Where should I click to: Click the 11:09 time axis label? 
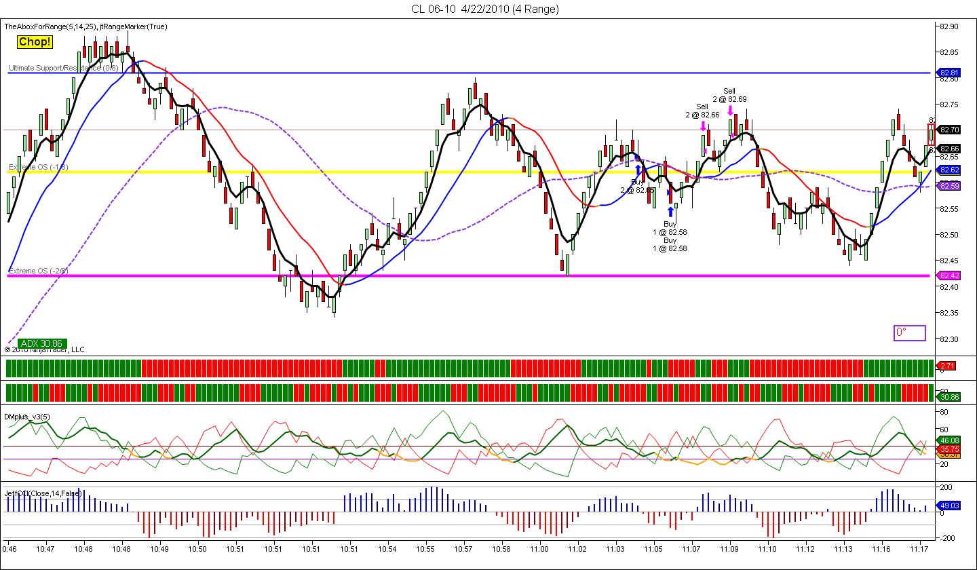coord(729,548)
